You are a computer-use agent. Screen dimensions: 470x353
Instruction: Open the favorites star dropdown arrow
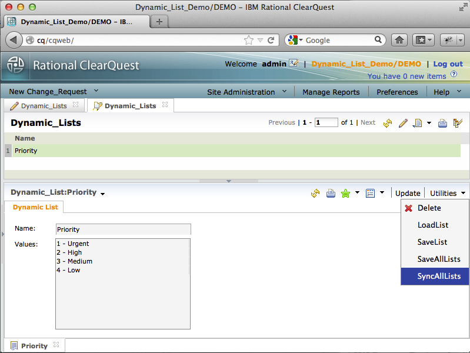[x=357, y=192]
